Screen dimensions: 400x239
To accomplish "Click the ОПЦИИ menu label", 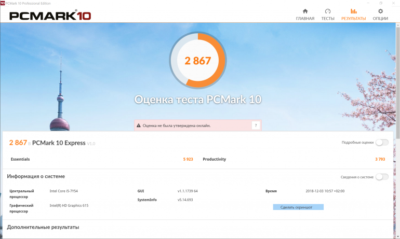I will [380, 19].
